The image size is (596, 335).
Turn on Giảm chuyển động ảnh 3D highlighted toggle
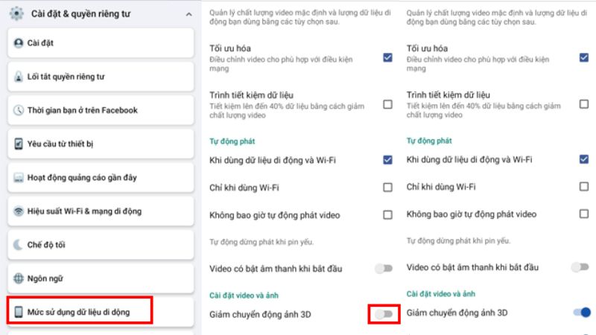point(384,315)
